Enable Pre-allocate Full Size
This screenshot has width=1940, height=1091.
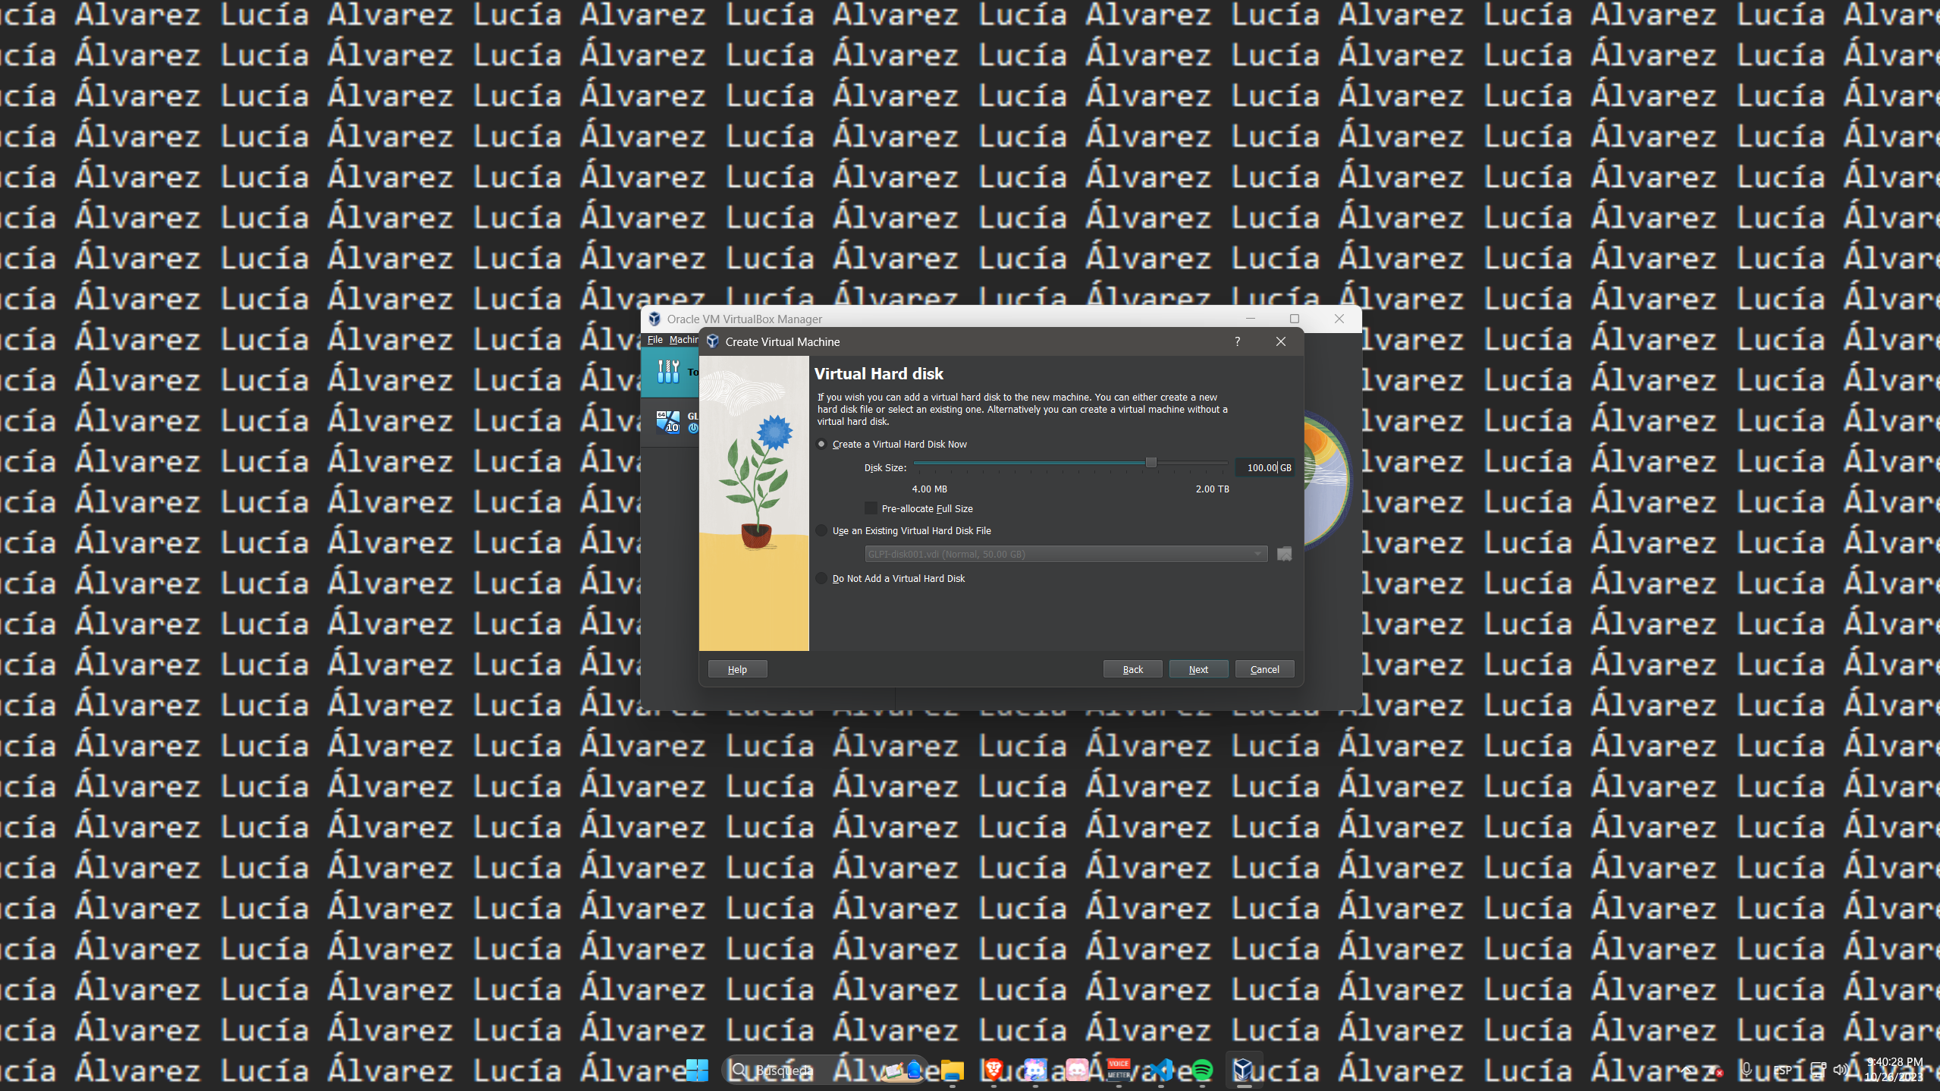(x=870, y=508)
